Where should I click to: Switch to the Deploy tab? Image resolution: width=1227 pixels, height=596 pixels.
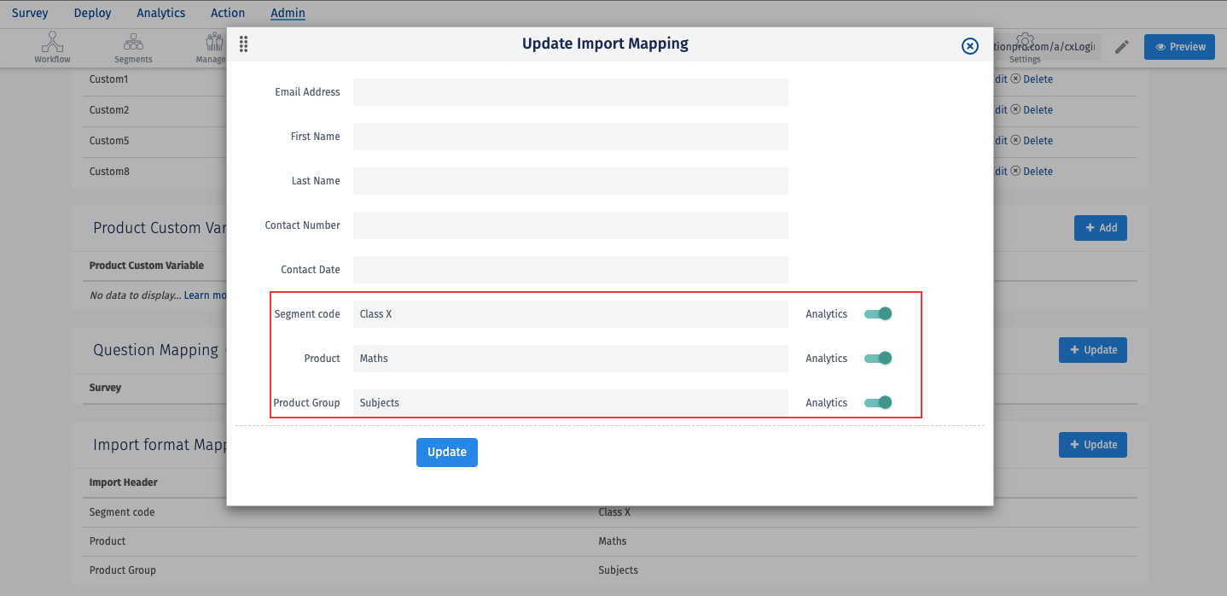tap(92, 13)
